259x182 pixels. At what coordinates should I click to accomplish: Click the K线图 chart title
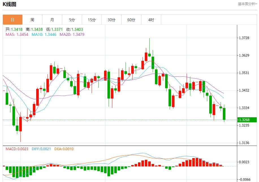9,4
